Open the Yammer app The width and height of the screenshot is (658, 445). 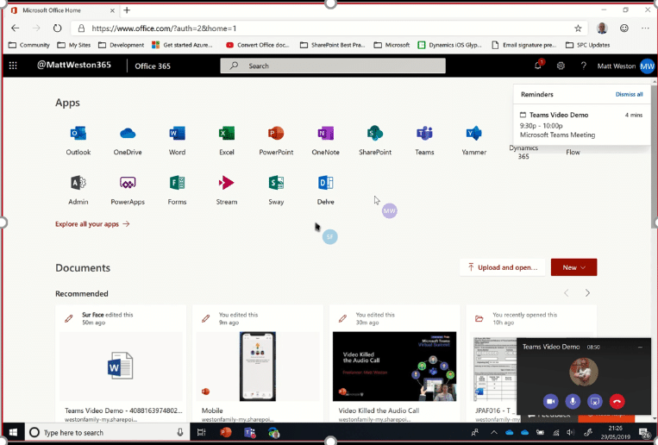pyautogui.click(x=474, y=141)
